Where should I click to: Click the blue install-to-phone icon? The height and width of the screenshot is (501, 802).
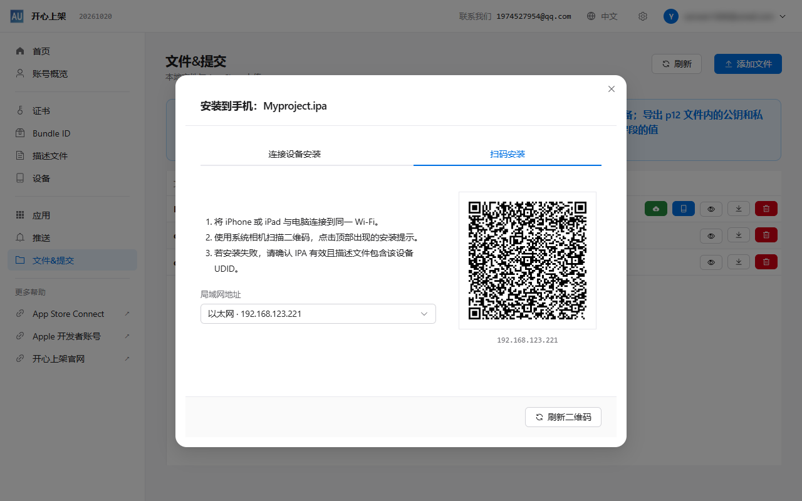pyautogui.click(x=684, y=209)
